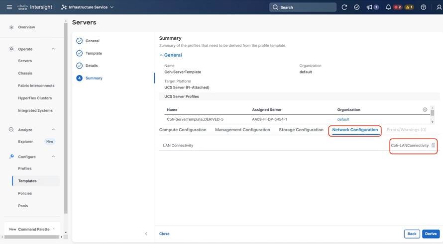Switch to Storage Configuration tab
Image resolution: width=443 pixels, height=244 pixels.
[301, 130]
